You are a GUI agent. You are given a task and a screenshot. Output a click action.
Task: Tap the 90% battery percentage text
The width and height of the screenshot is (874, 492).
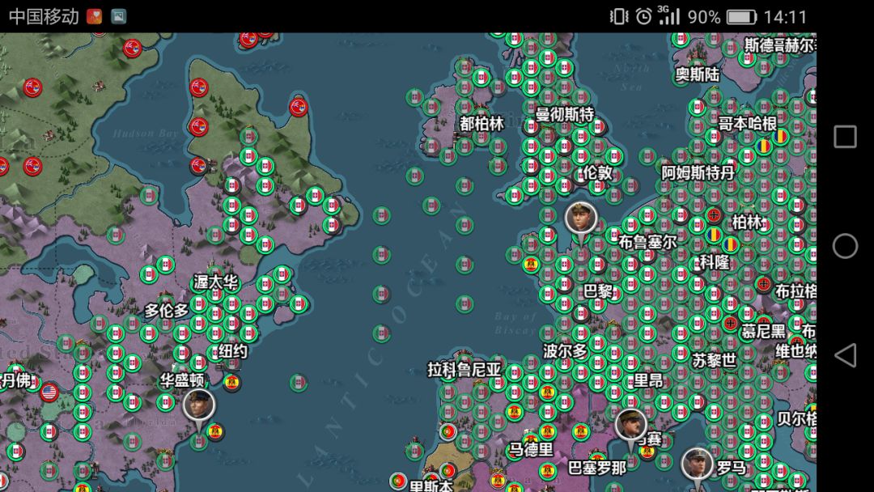tap(704, 17)
